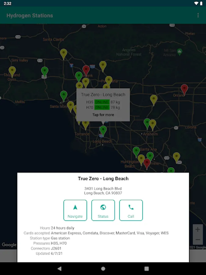Select the yellow pin west of Ontario
Image resolution: width=206 pixels, height=275 pixels.
154,100
